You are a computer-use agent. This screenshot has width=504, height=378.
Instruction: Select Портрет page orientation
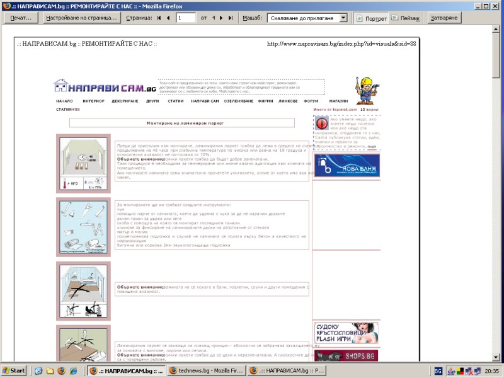370,18
